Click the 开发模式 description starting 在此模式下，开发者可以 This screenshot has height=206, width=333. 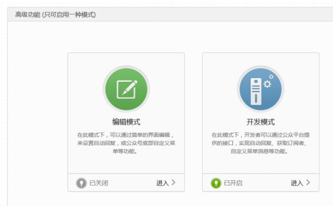point(261,143)
